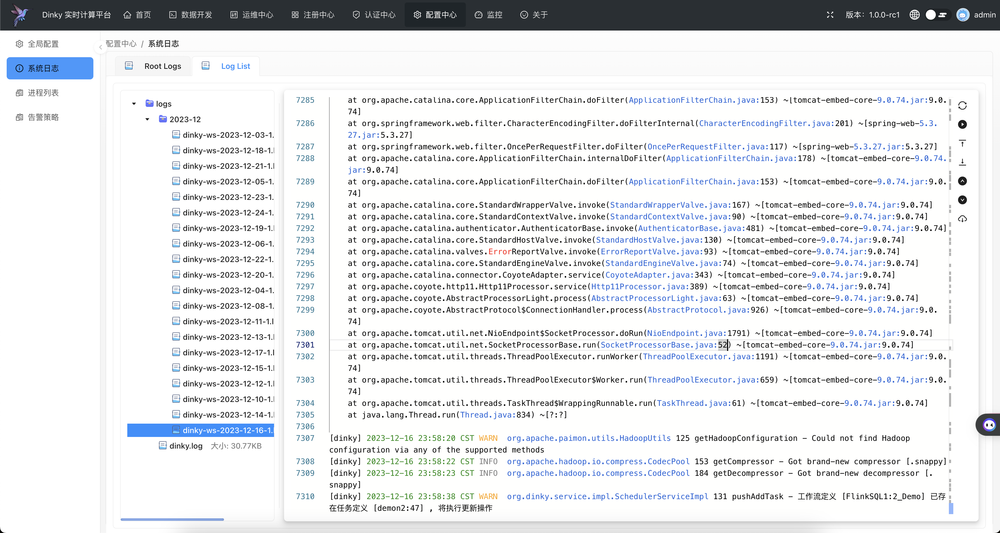Open the language globe selector
Image resolution: width=1000 pixels, height=533 pixels.
click(915, 15)
